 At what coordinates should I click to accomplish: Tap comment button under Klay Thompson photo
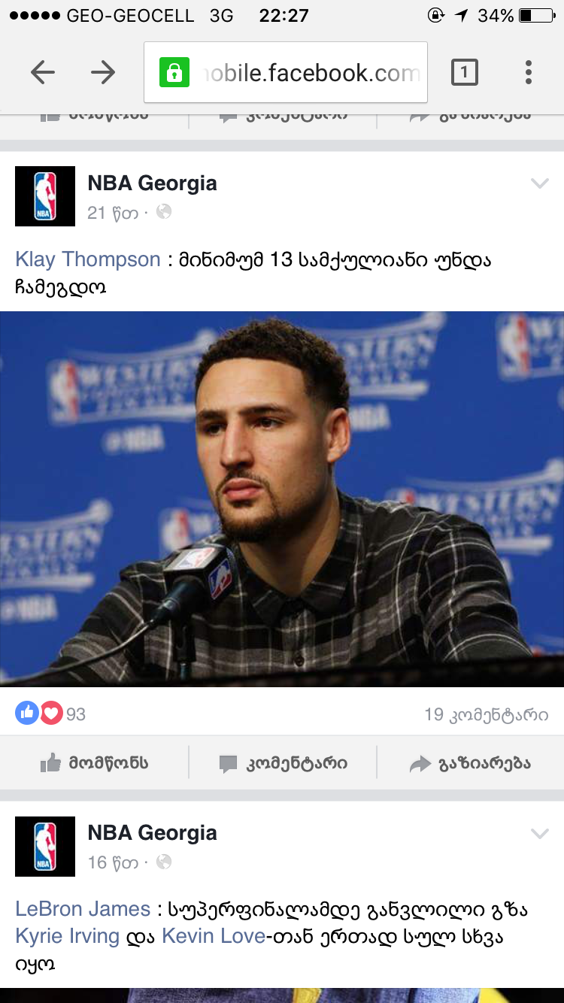283,763
